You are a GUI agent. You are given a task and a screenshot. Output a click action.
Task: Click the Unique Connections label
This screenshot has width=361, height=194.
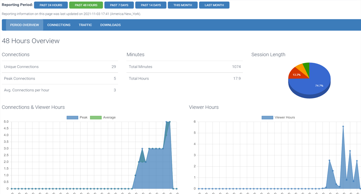[x=21, y=67]
